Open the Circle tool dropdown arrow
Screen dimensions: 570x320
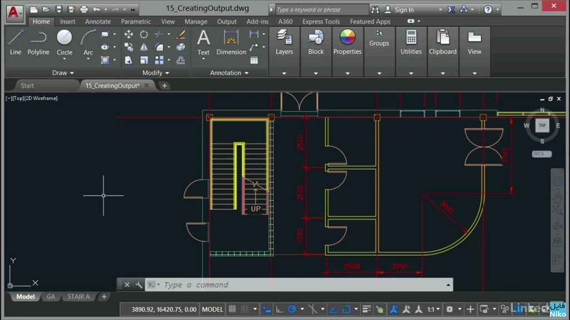pyautogui.click(x=65, y=59)
